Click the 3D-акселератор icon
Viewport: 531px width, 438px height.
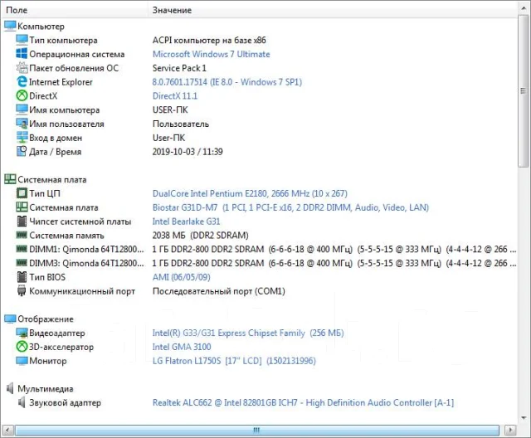22,347
